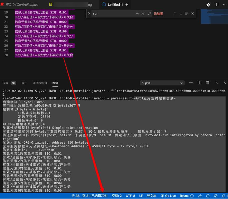Screen dimensions: 228x199
Task: Click terminal line '启动字符[1 byte]: 0x68'
Action: (x=23, y=102)
